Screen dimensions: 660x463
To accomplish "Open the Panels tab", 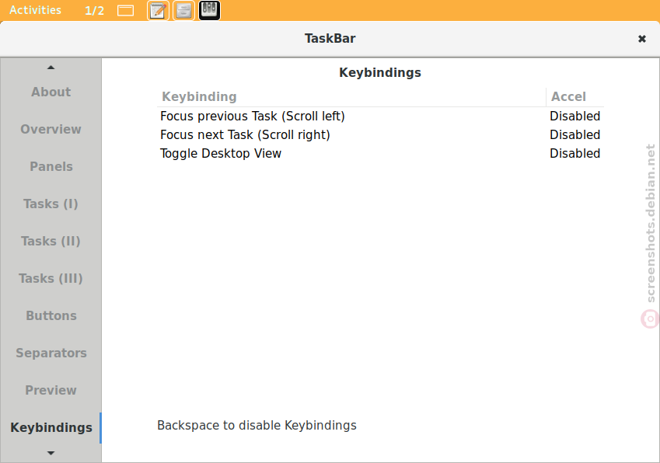I will tap(51, 166).
